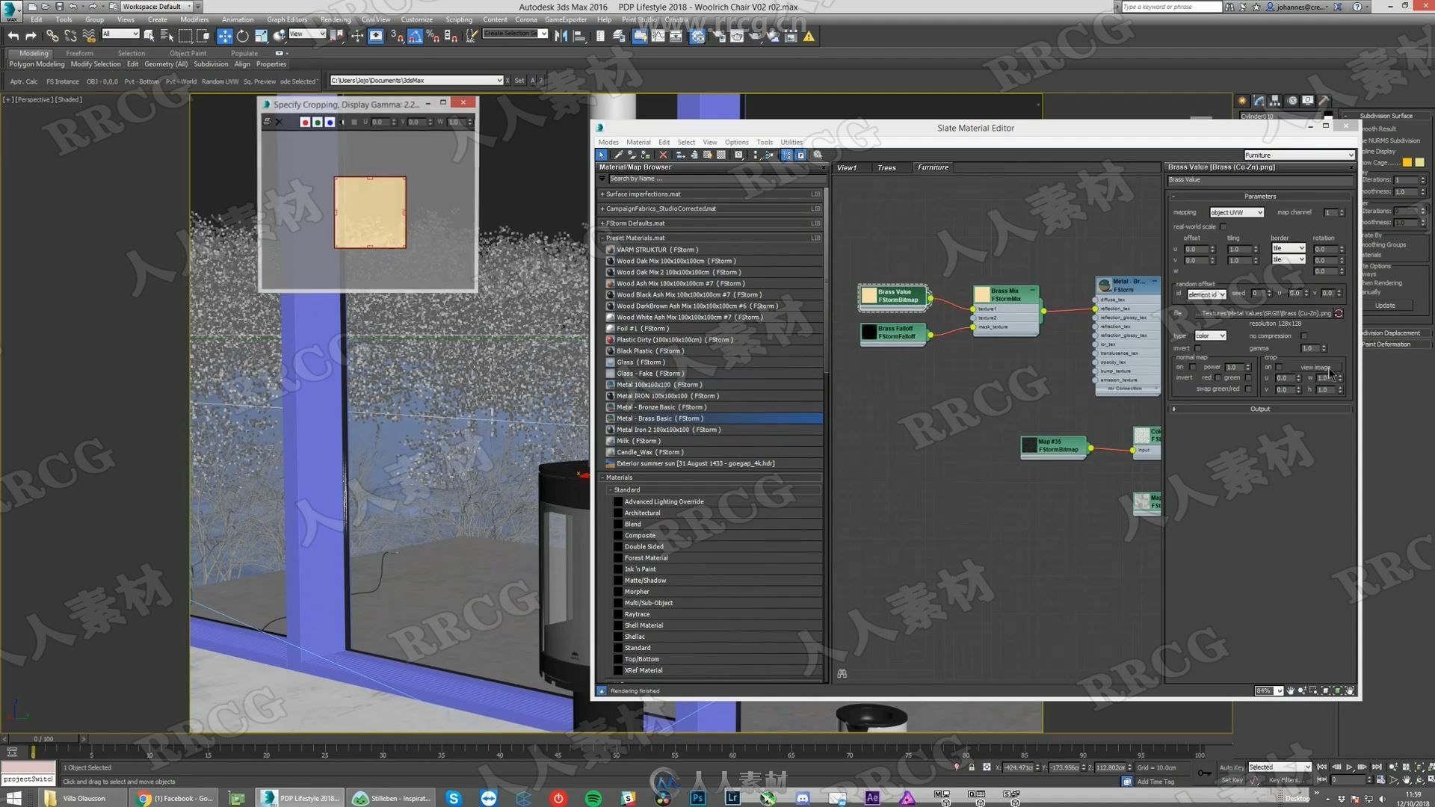
Task: Toggle the bitmap invert checkbox under type
Action: [x=1197, y=348]
